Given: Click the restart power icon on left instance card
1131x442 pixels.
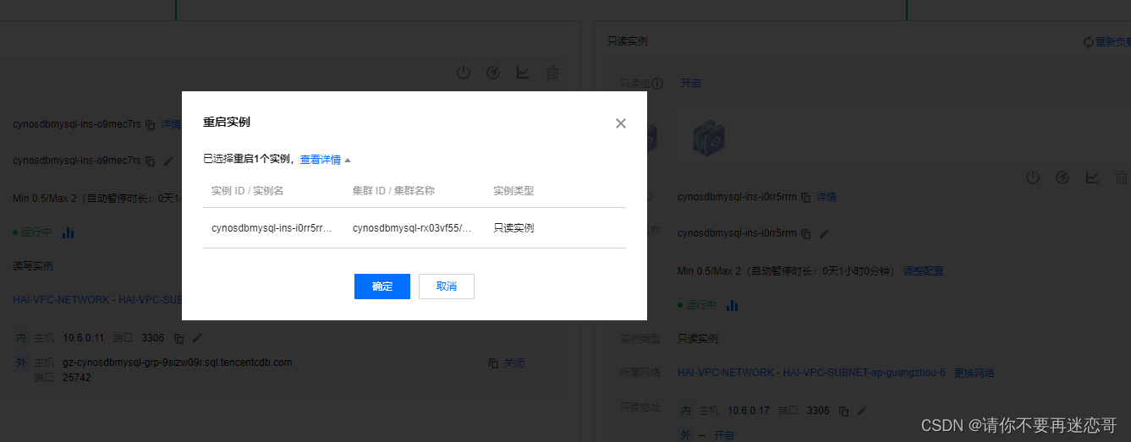Looking at the screenshot, I should point(464,73).
